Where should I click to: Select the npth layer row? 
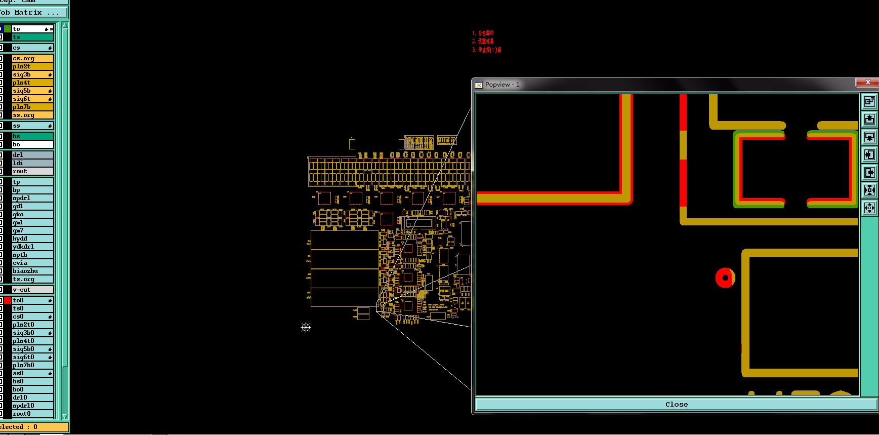[x=33, y=255]
